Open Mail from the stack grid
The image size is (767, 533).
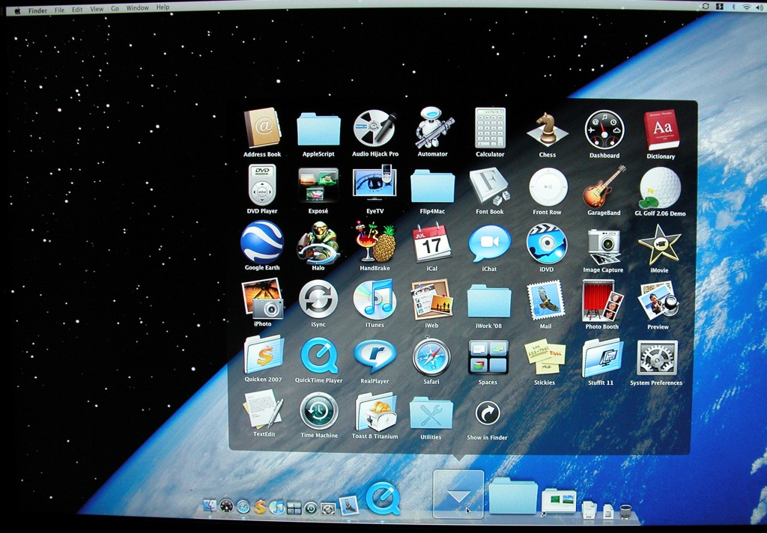pyautogui.click(x=545, y=300)
